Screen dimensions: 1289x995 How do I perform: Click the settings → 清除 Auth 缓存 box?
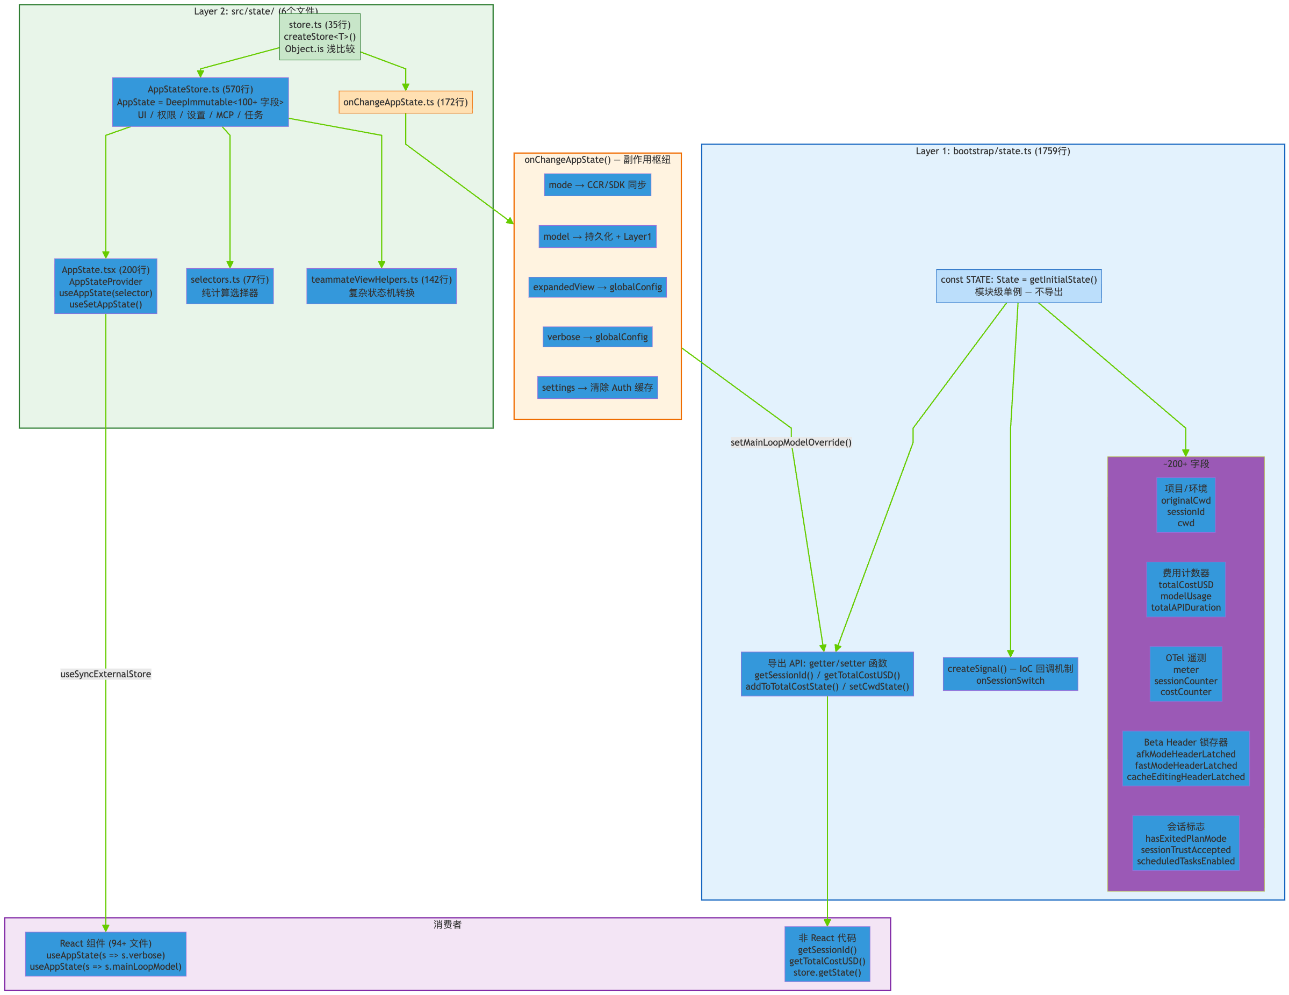pos(597,388)
